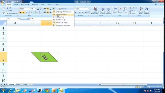Click the align text right icon
Viewport: 165px width, 93px height.
51,12
